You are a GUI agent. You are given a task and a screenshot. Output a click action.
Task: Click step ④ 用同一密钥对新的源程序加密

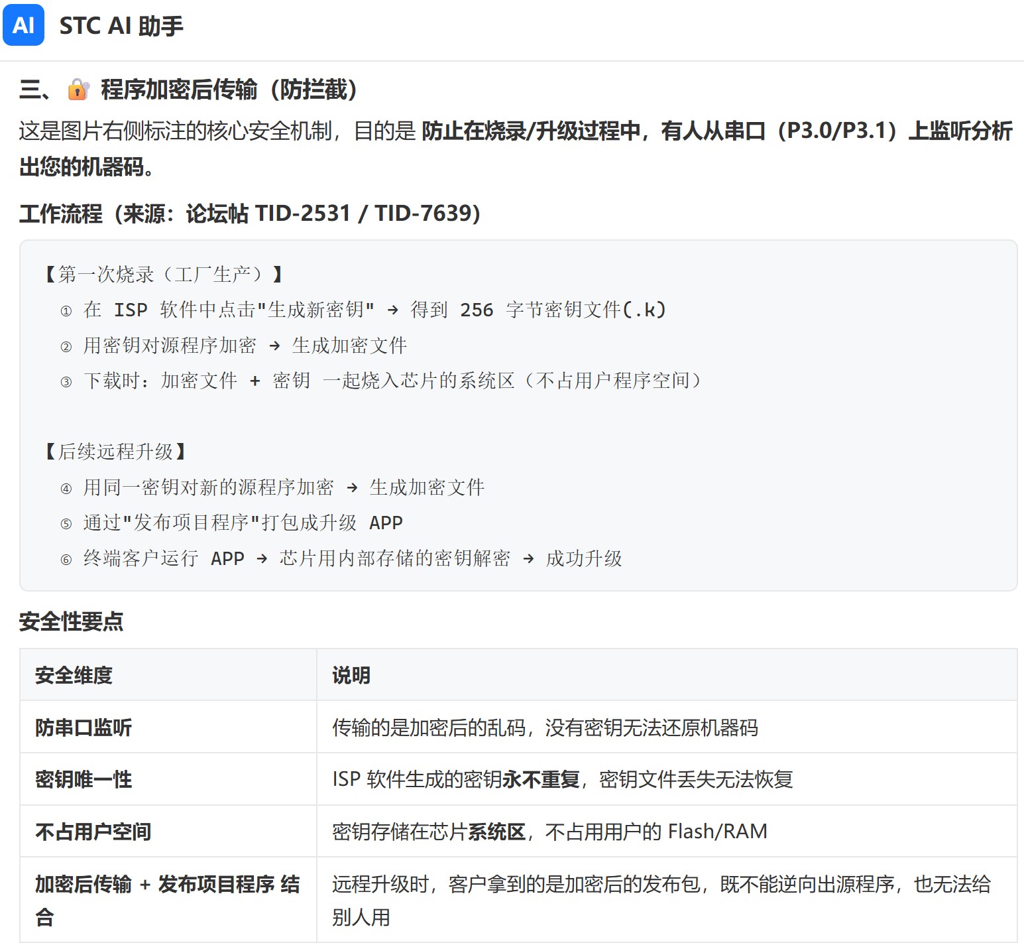coord(272,487)
